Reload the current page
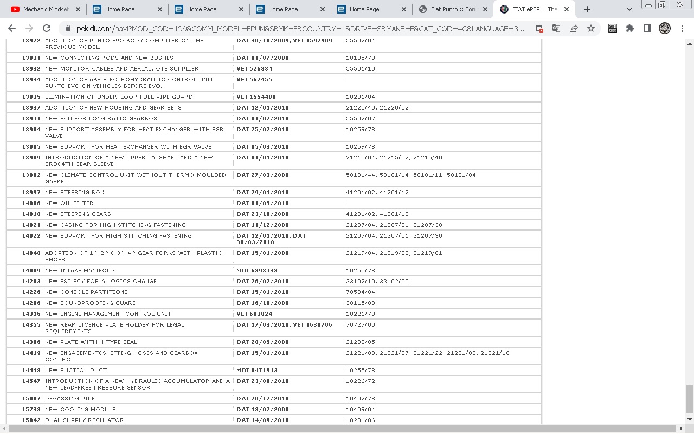Screen dimensions: 694x434 (47, 29)
